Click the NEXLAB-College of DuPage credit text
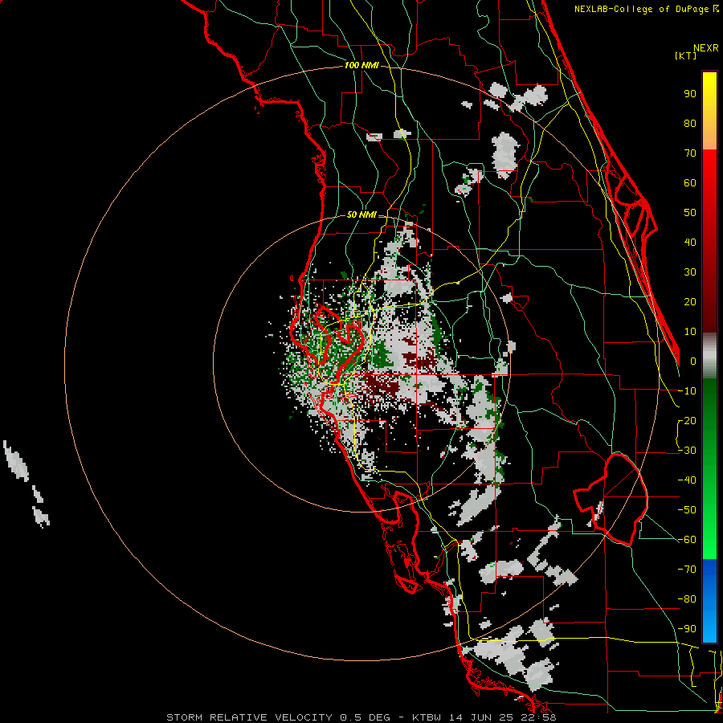Screen dimensions: 723x723 click(641, 9)
